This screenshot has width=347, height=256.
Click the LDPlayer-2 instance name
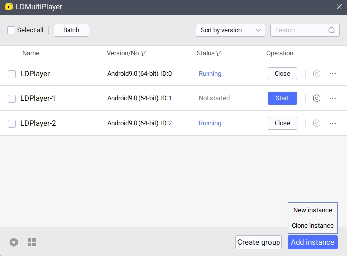click(38, 123)
